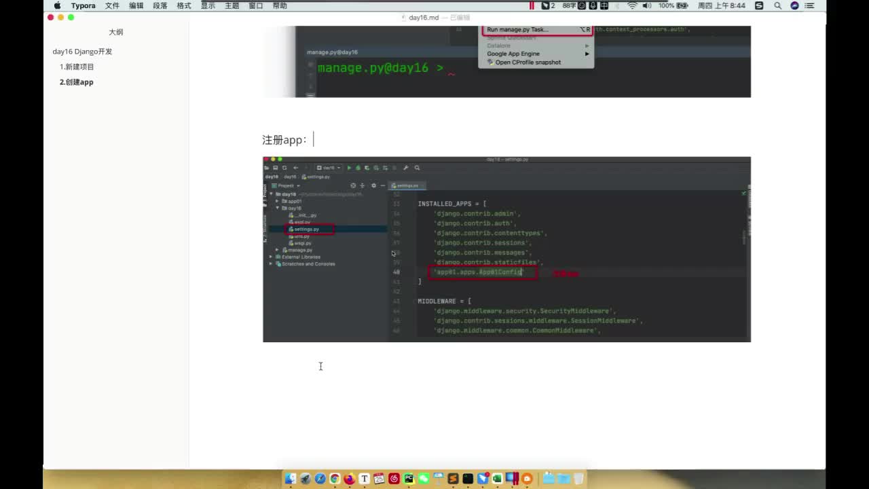The width and height of the screenshot is (869, 489).
Task: Open PyCharm from the Dock
Action: pos(409,478)
